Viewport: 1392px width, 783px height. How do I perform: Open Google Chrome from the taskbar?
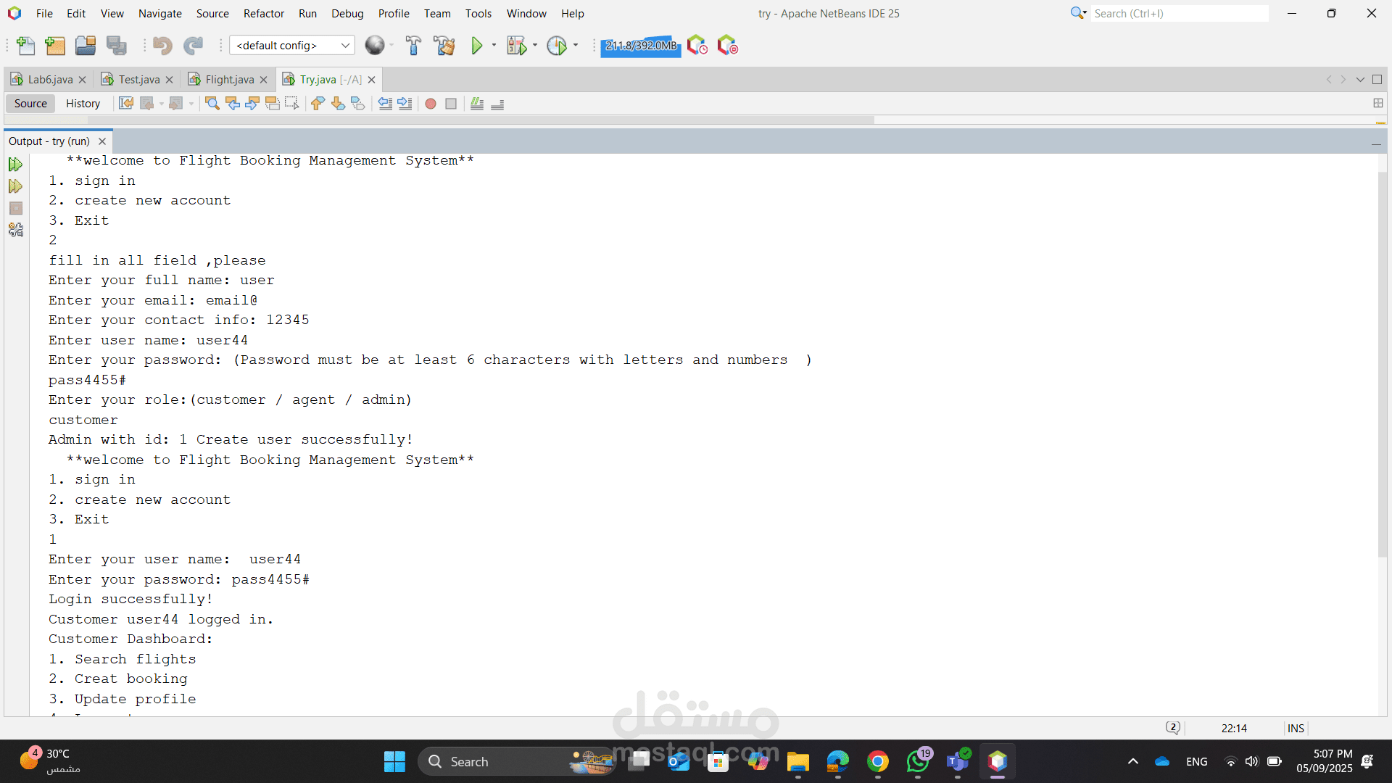pyautogui.click(x=877, y=761)
